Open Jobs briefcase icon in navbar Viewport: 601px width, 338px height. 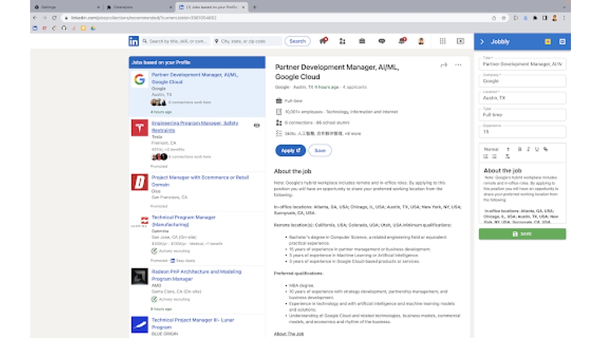(x=362, y=41)
